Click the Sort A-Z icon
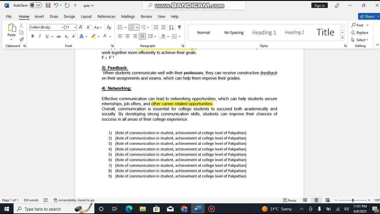This screenshot has height=214, width=380. 171,27
